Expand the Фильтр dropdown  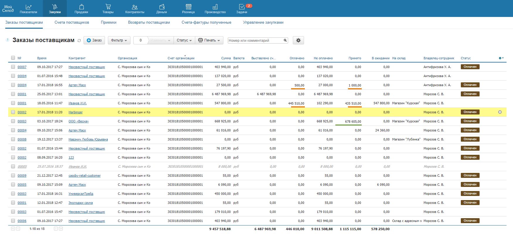point(119,40)
